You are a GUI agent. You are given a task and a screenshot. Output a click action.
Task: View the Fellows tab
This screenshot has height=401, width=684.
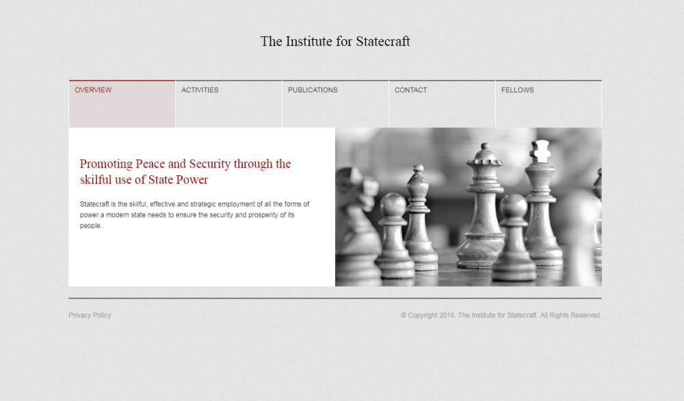[549, 103]
